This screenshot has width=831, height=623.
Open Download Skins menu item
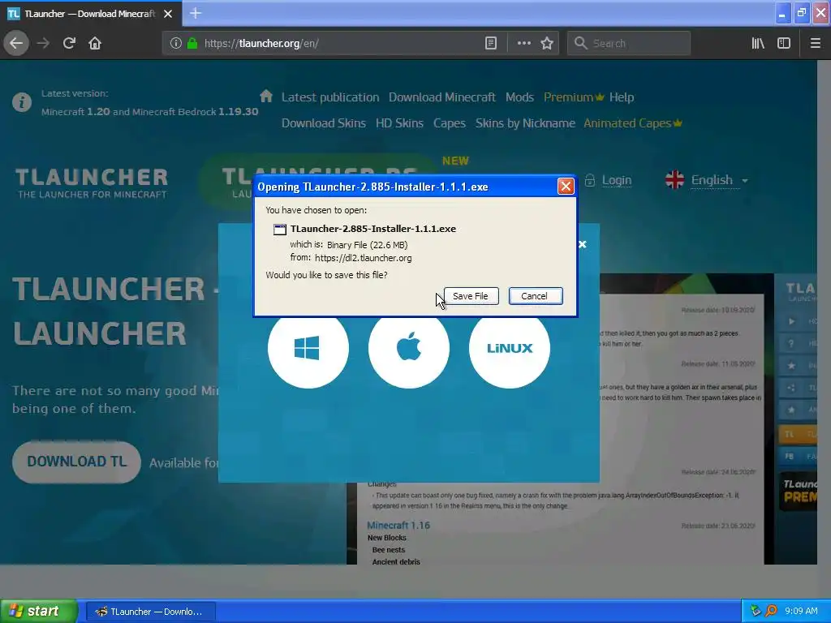(x=323, y=123)
